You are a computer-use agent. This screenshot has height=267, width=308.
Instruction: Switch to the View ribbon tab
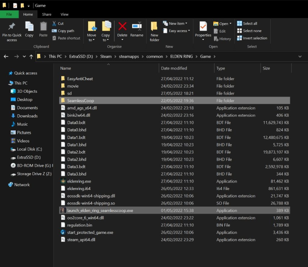[x=64, y=14]
